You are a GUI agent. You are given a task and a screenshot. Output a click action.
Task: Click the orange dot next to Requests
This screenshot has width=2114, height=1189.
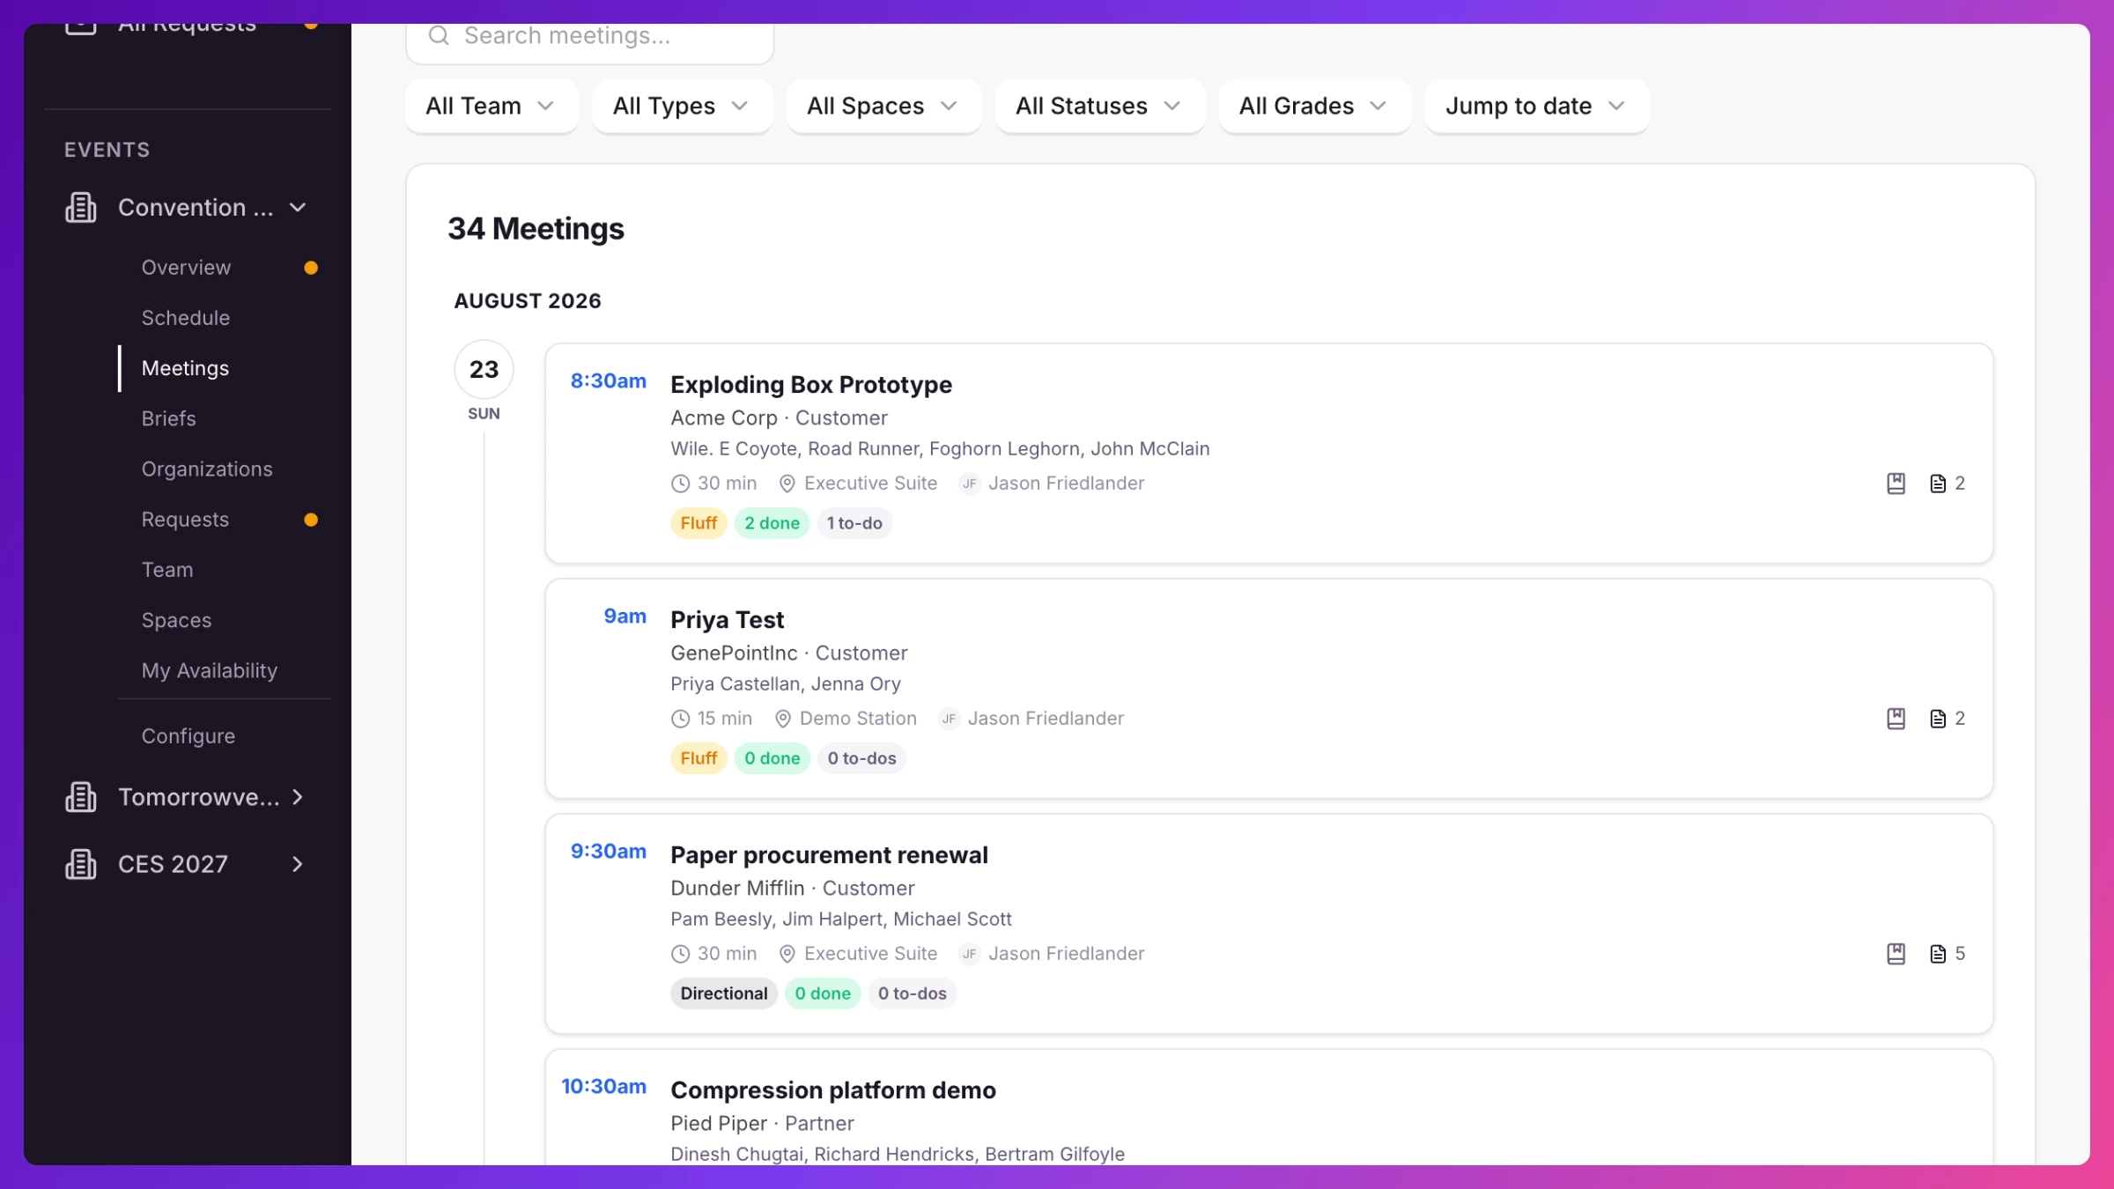(x=311, y=520)
